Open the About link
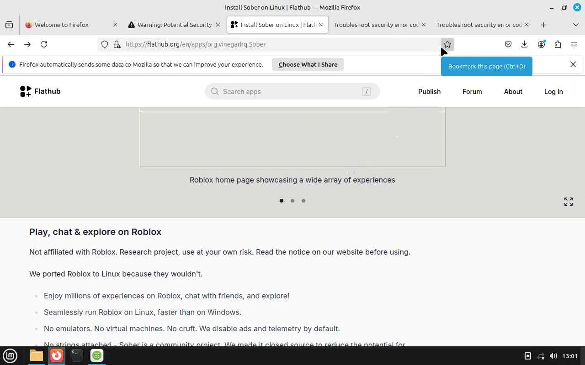This screenshot has width=585, height=365. tap(513, 91)
